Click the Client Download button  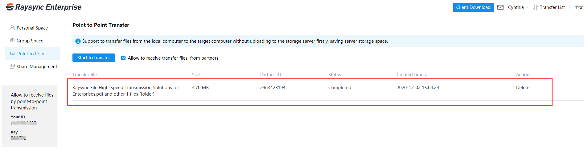[473, 7]
